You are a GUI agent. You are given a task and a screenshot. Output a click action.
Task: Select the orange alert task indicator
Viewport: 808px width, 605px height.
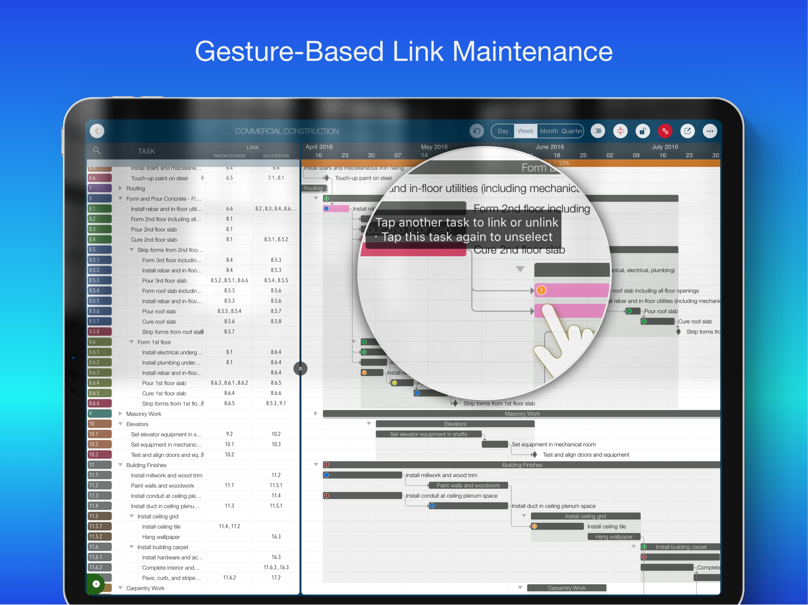click(541, 290)
